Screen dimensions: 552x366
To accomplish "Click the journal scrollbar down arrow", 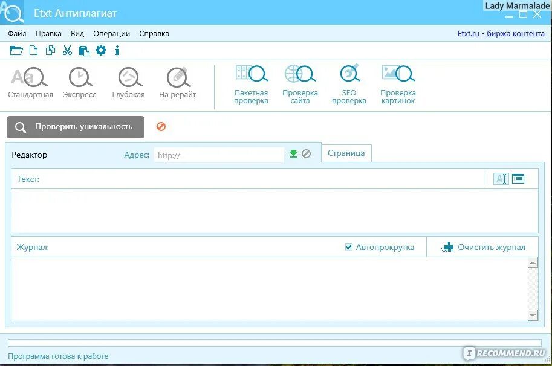I will pyautogui.click(x=533, y=315).
